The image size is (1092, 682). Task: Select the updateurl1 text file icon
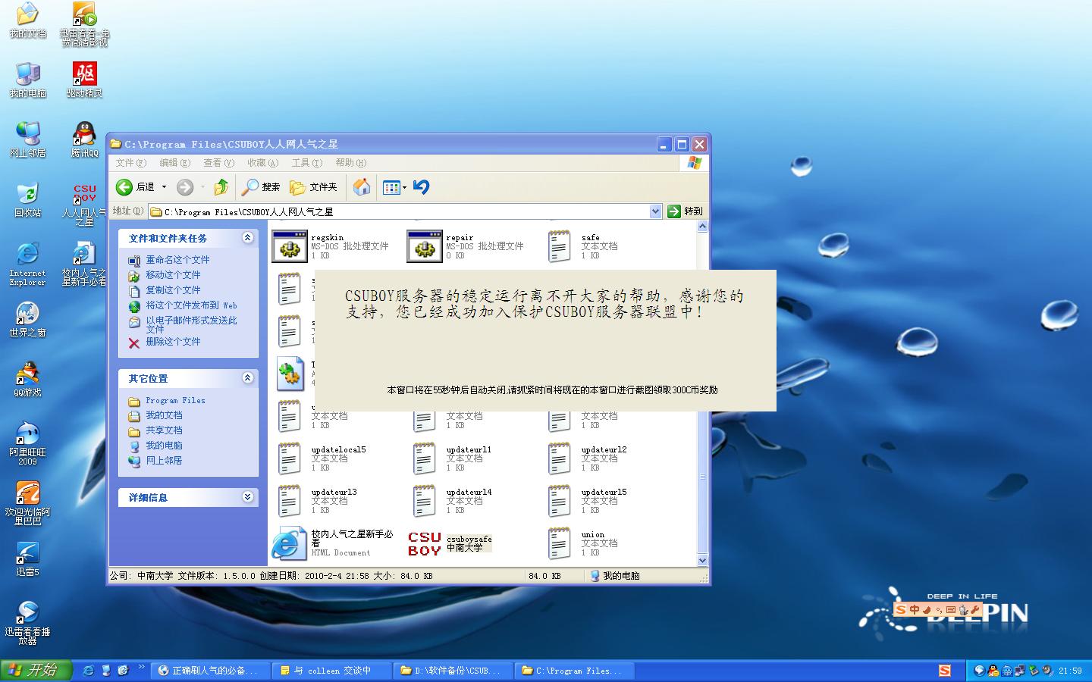pyautogui.click(x=425, y=458)
